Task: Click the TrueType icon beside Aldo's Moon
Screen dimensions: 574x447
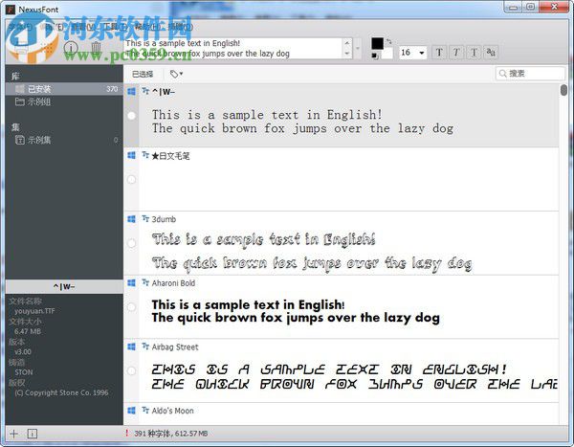Action: tap(145, 410)
